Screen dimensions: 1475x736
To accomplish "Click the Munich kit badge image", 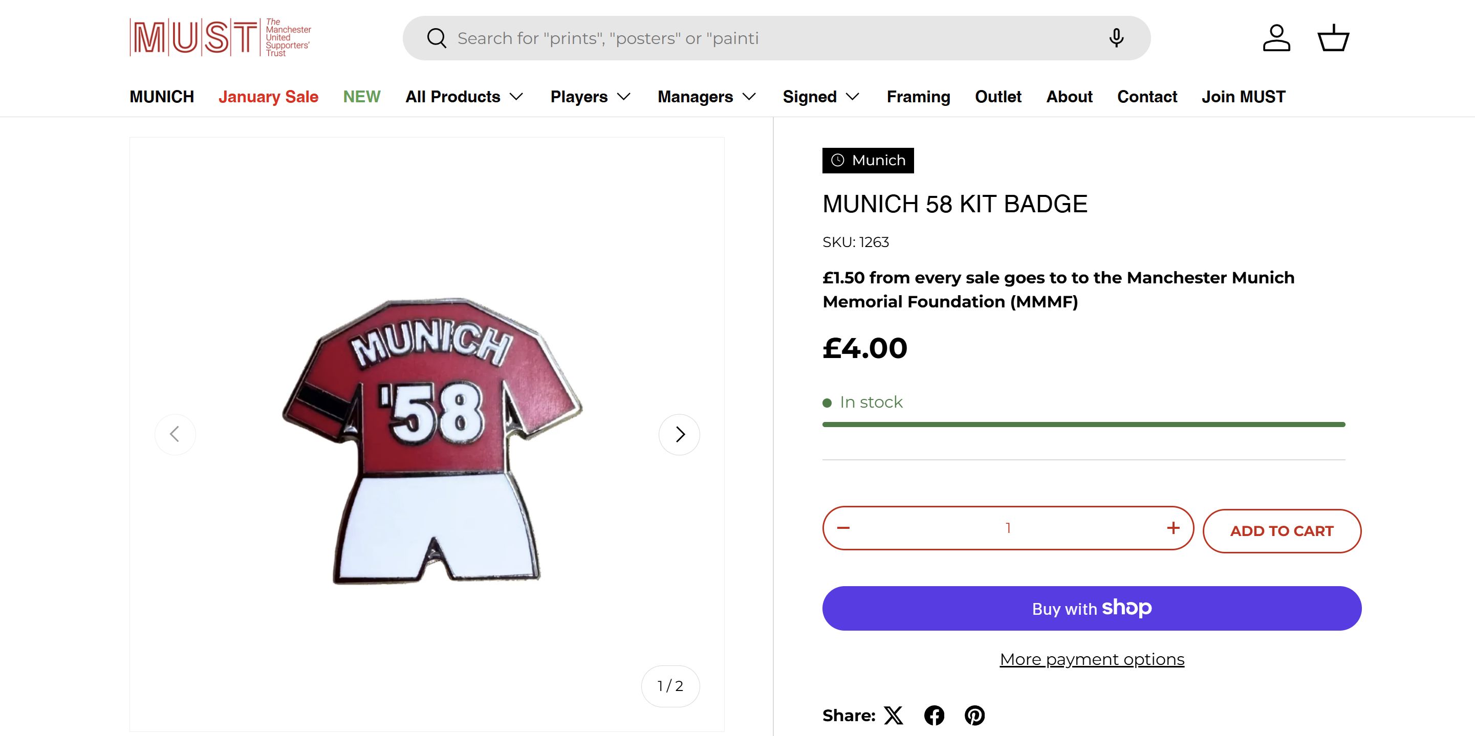I will (432, 441).
